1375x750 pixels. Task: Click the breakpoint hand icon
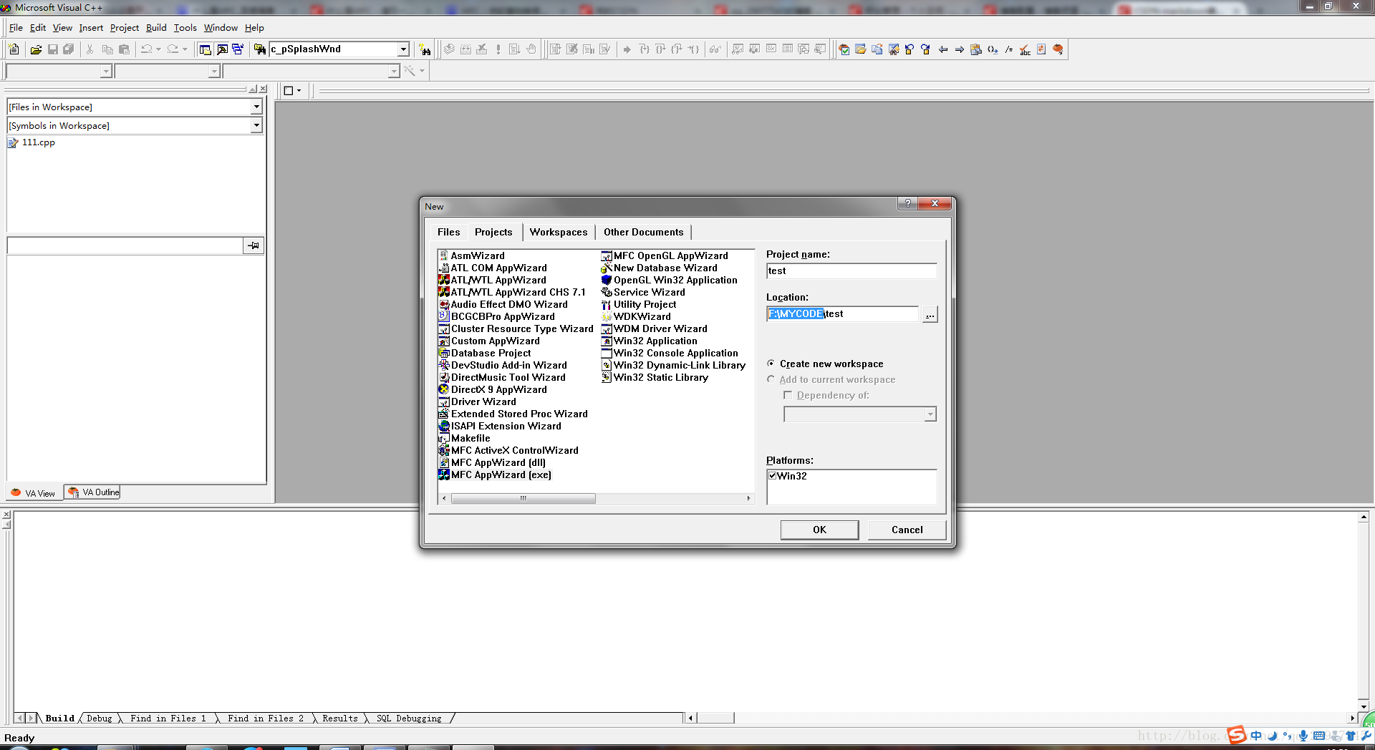pos(531,49)
